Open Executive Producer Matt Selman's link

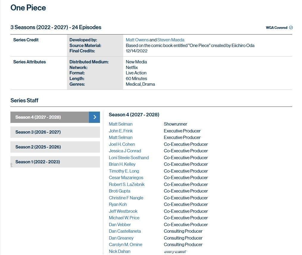(x=121, y=137)
